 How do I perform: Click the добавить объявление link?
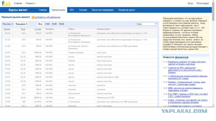(48, 17)
